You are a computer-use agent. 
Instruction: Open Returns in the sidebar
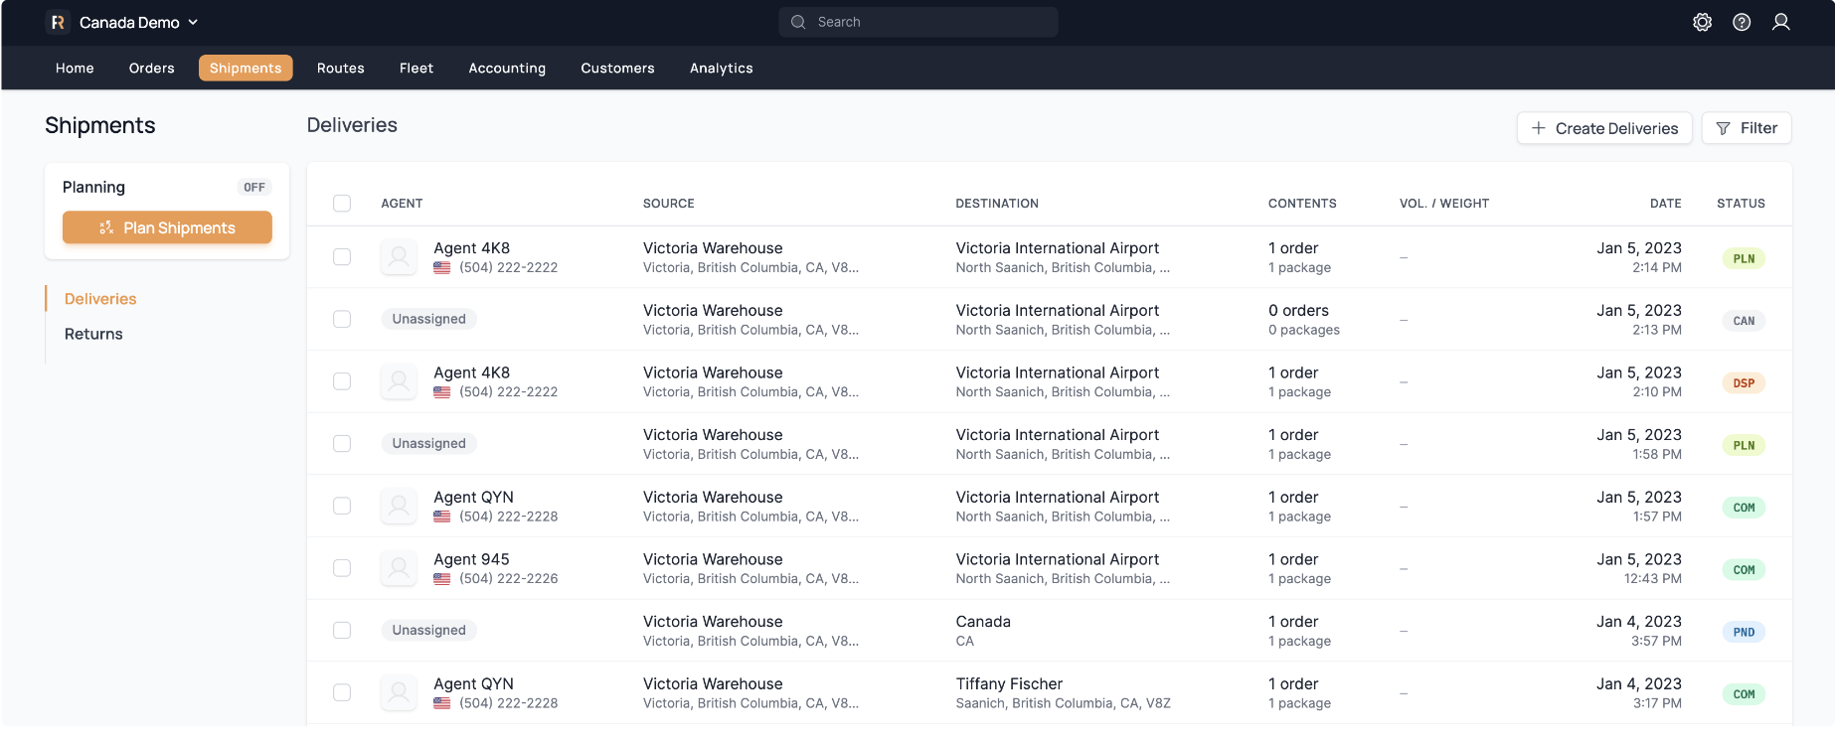tap(93, 334)
